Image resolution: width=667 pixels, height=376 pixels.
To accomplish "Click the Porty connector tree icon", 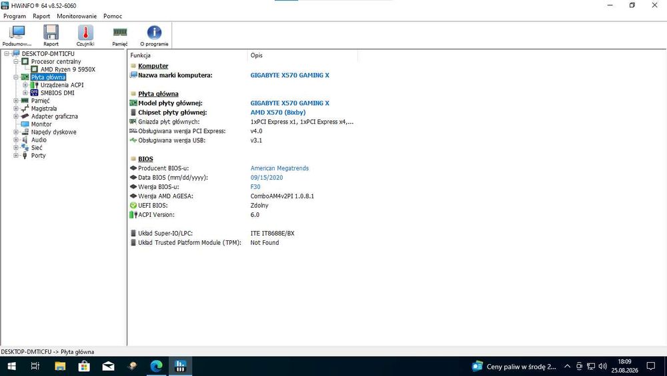I will tap(25, 155).
